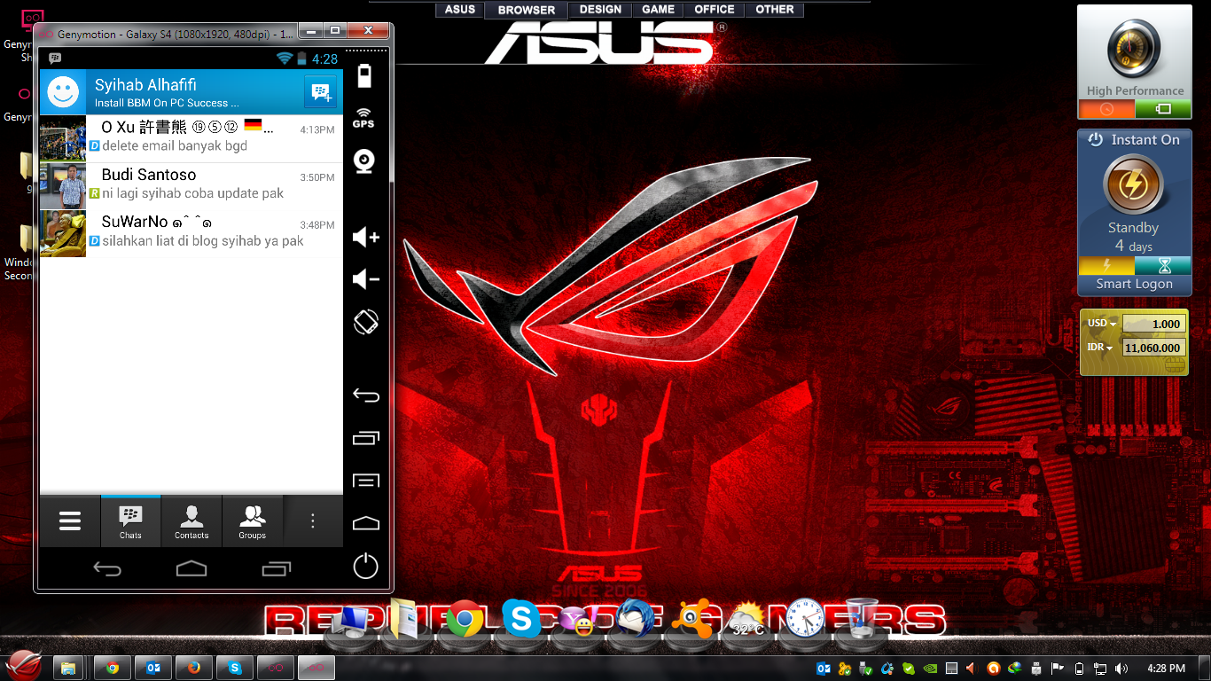
Task: Open the BBM hamburger menu
Action: 70,521
